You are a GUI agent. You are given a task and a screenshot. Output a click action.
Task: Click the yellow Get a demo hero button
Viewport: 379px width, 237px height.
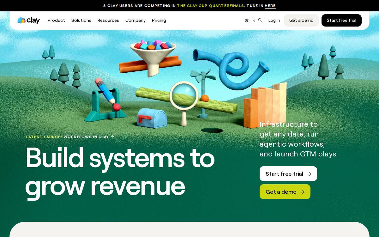285,192
